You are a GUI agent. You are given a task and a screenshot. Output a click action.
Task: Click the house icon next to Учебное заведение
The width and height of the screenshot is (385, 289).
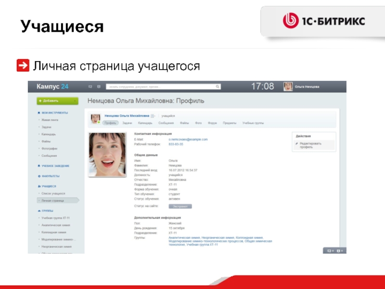click(x=39, y=166)
